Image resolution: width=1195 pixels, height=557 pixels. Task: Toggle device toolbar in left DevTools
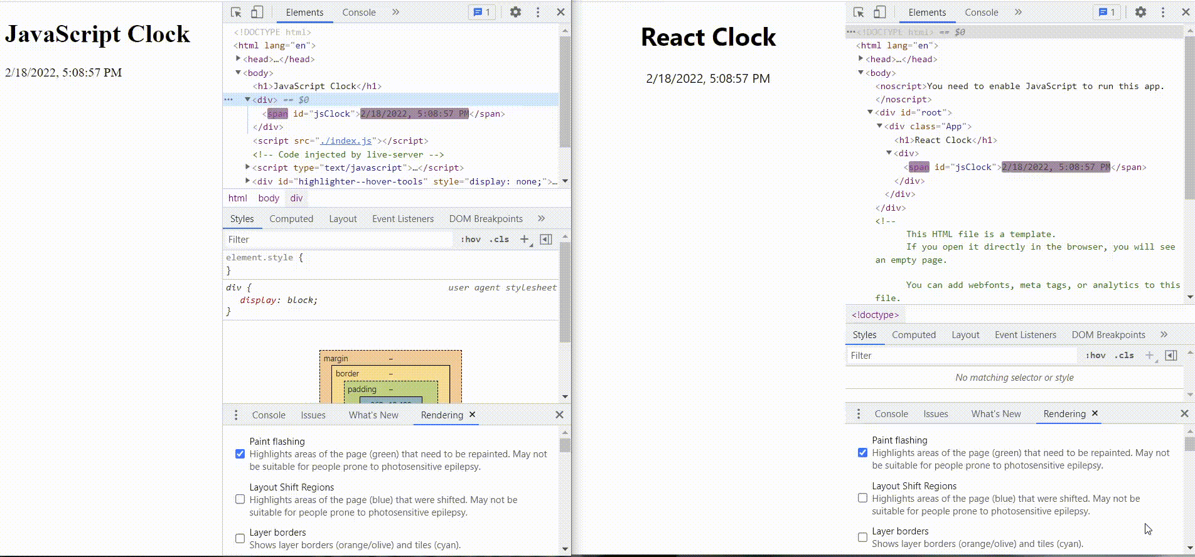(257, 12)
